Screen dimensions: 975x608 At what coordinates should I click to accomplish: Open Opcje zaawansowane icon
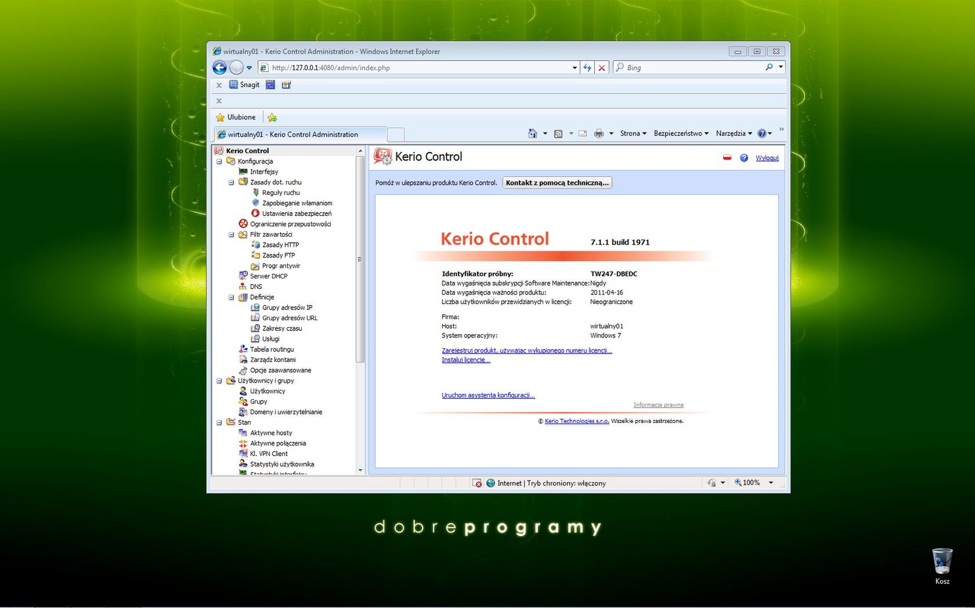click(243, 370)
